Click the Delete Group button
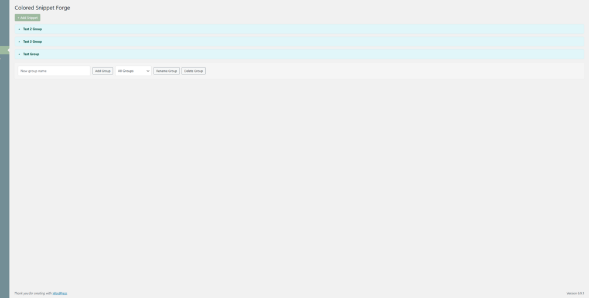The width and height of the screenshot is (589, 298). click(x=193, y=71)
